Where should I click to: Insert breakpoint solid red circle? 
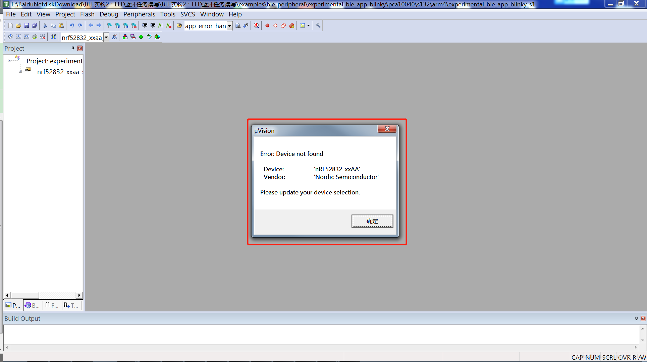pyautogui.click(x=267, y=25)
